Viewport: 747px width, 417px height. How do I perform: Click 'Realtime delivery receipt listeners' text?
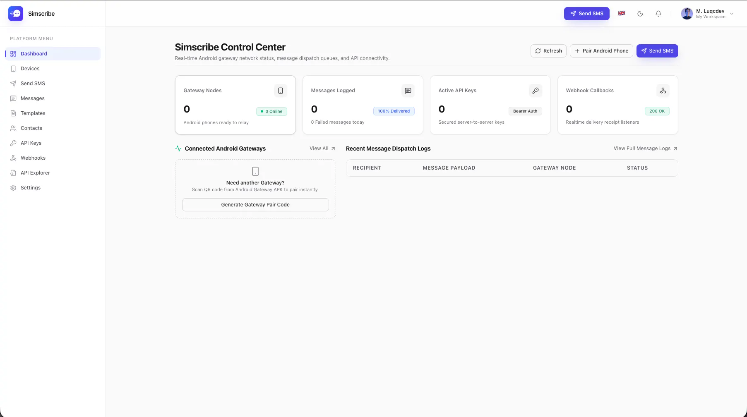click(603, 122)
